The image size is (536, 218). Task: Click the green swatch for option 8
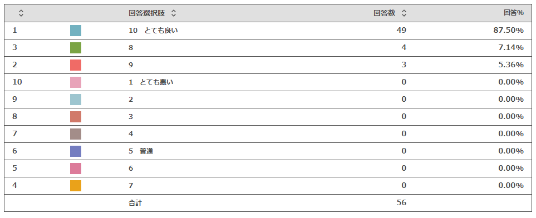(76, 48)
